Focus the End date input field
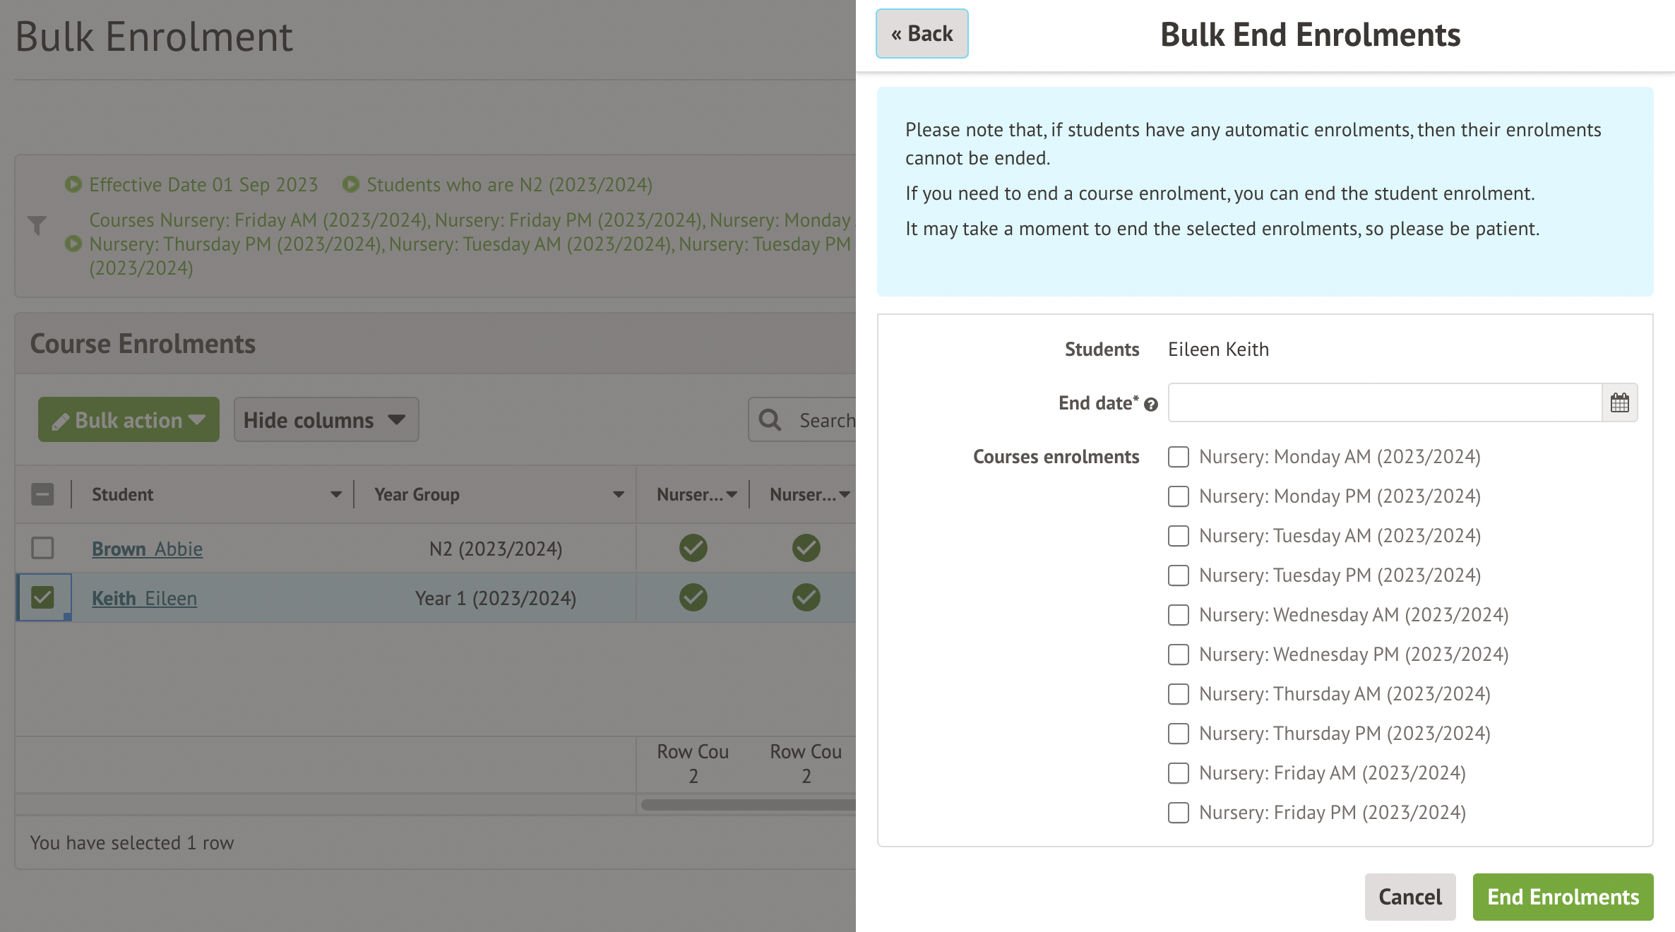 [x=1384, y=403]
